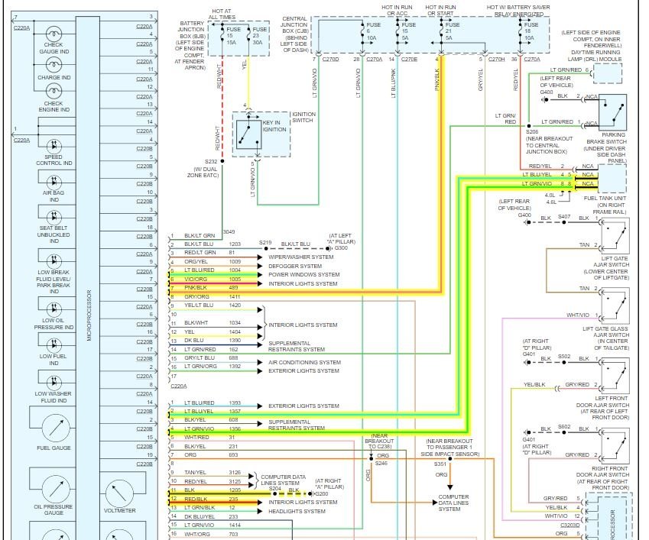Click the C3203D connector label
Image resolution: width=649 pixels, height=540 pixels.
570,525
